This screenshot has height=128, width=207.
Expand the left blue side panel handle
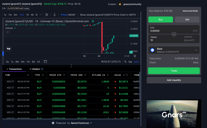3,54
